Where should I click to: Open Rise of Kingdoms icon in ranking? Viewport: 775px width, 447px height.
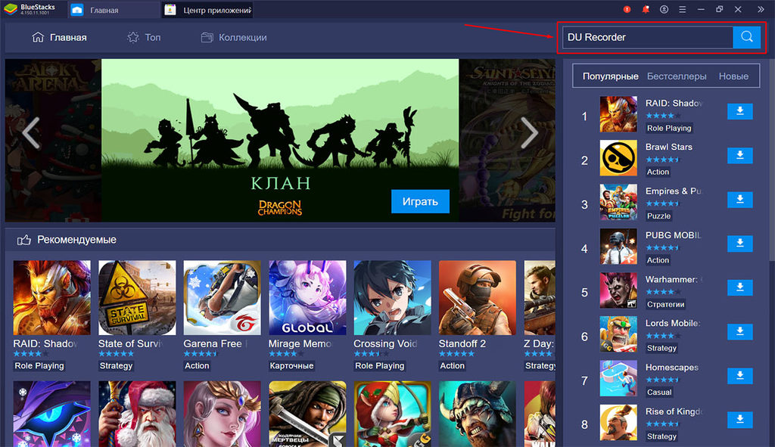coord(618,422)
